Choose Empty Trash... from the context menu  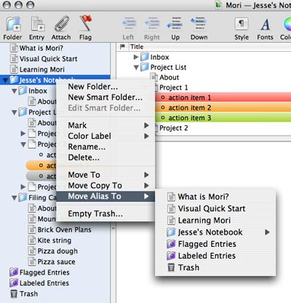click(105, 213)
